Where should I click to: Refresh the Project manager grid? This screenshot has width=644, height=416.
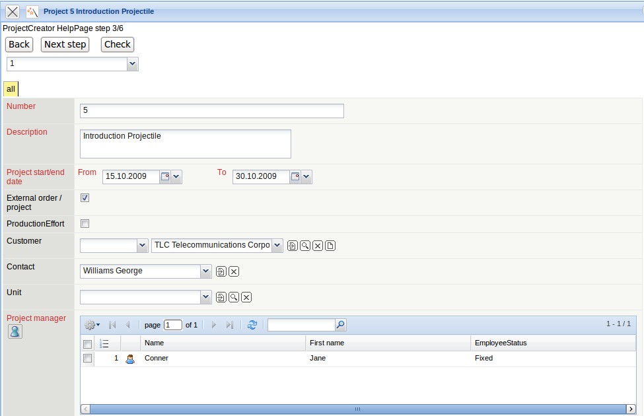pos(252,325)
